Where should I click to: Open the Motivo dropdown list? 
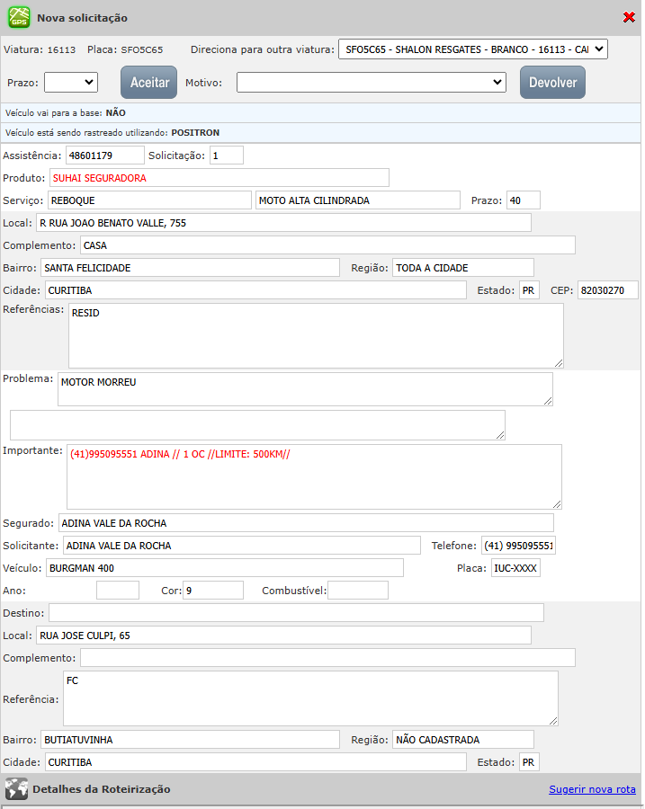click(x=372, y=82)
